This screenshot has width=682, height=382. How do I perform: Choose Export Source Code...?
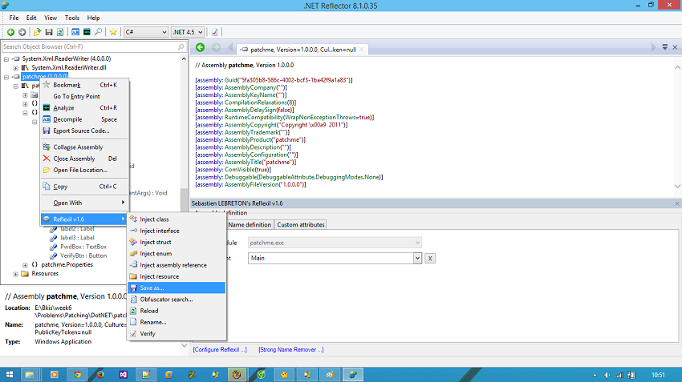pos(85,131)
